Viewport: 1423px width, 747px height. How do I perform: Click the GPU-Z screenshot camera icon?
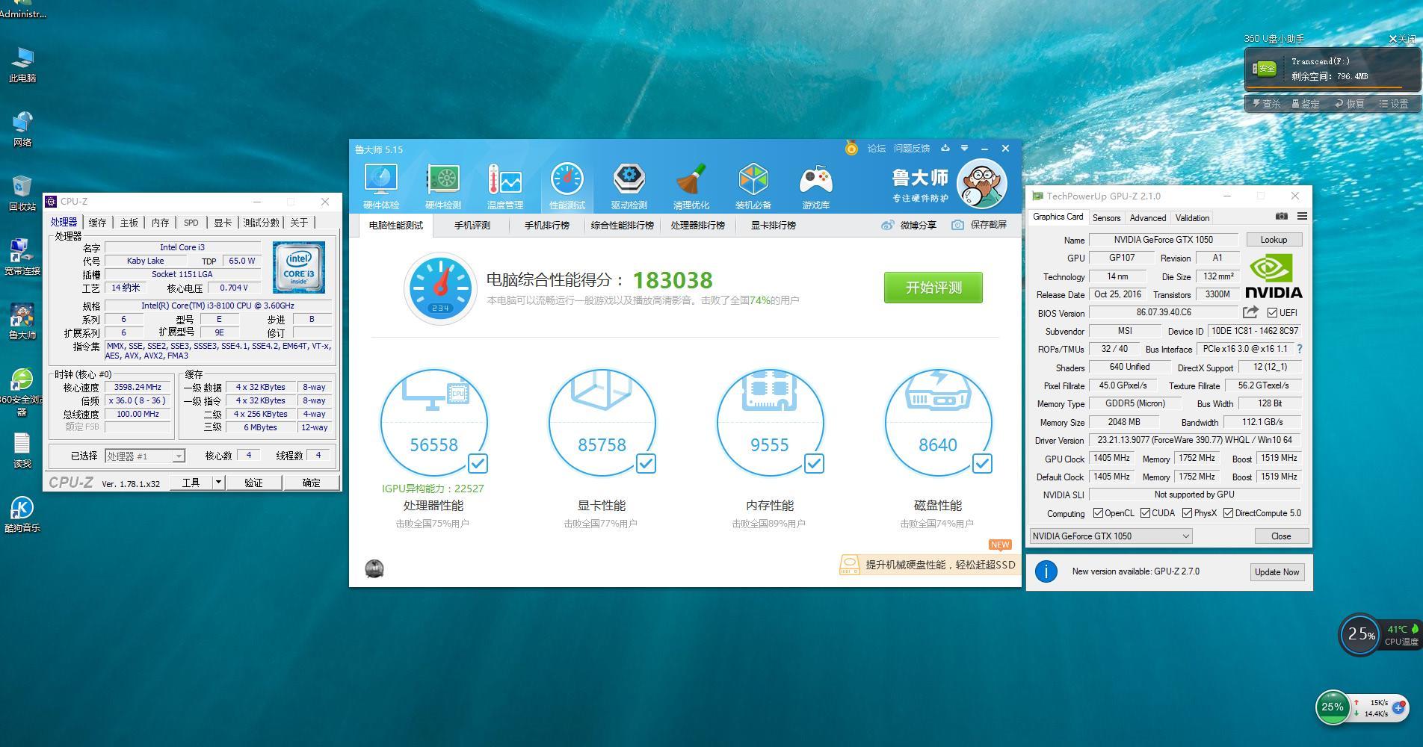pos(1281,217)
